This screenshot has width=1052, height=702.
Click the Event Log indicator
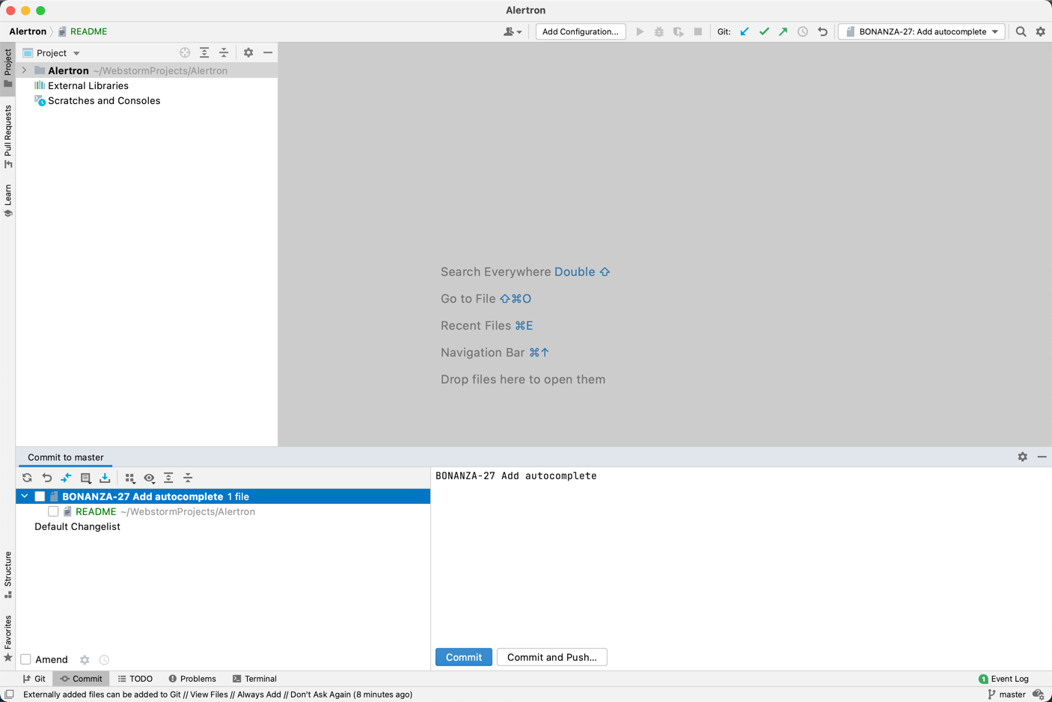click(1004, 678)
